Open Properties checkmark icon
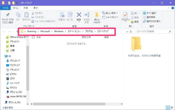Screen dimensions: 175x110 125,15
